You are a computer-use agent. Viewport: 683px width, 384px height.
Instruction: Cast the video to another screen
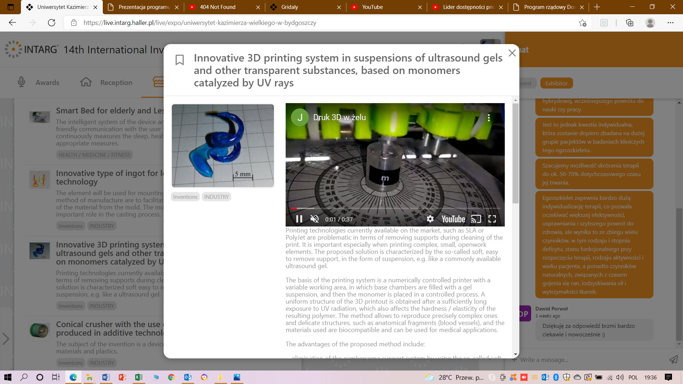pos(476,219)
